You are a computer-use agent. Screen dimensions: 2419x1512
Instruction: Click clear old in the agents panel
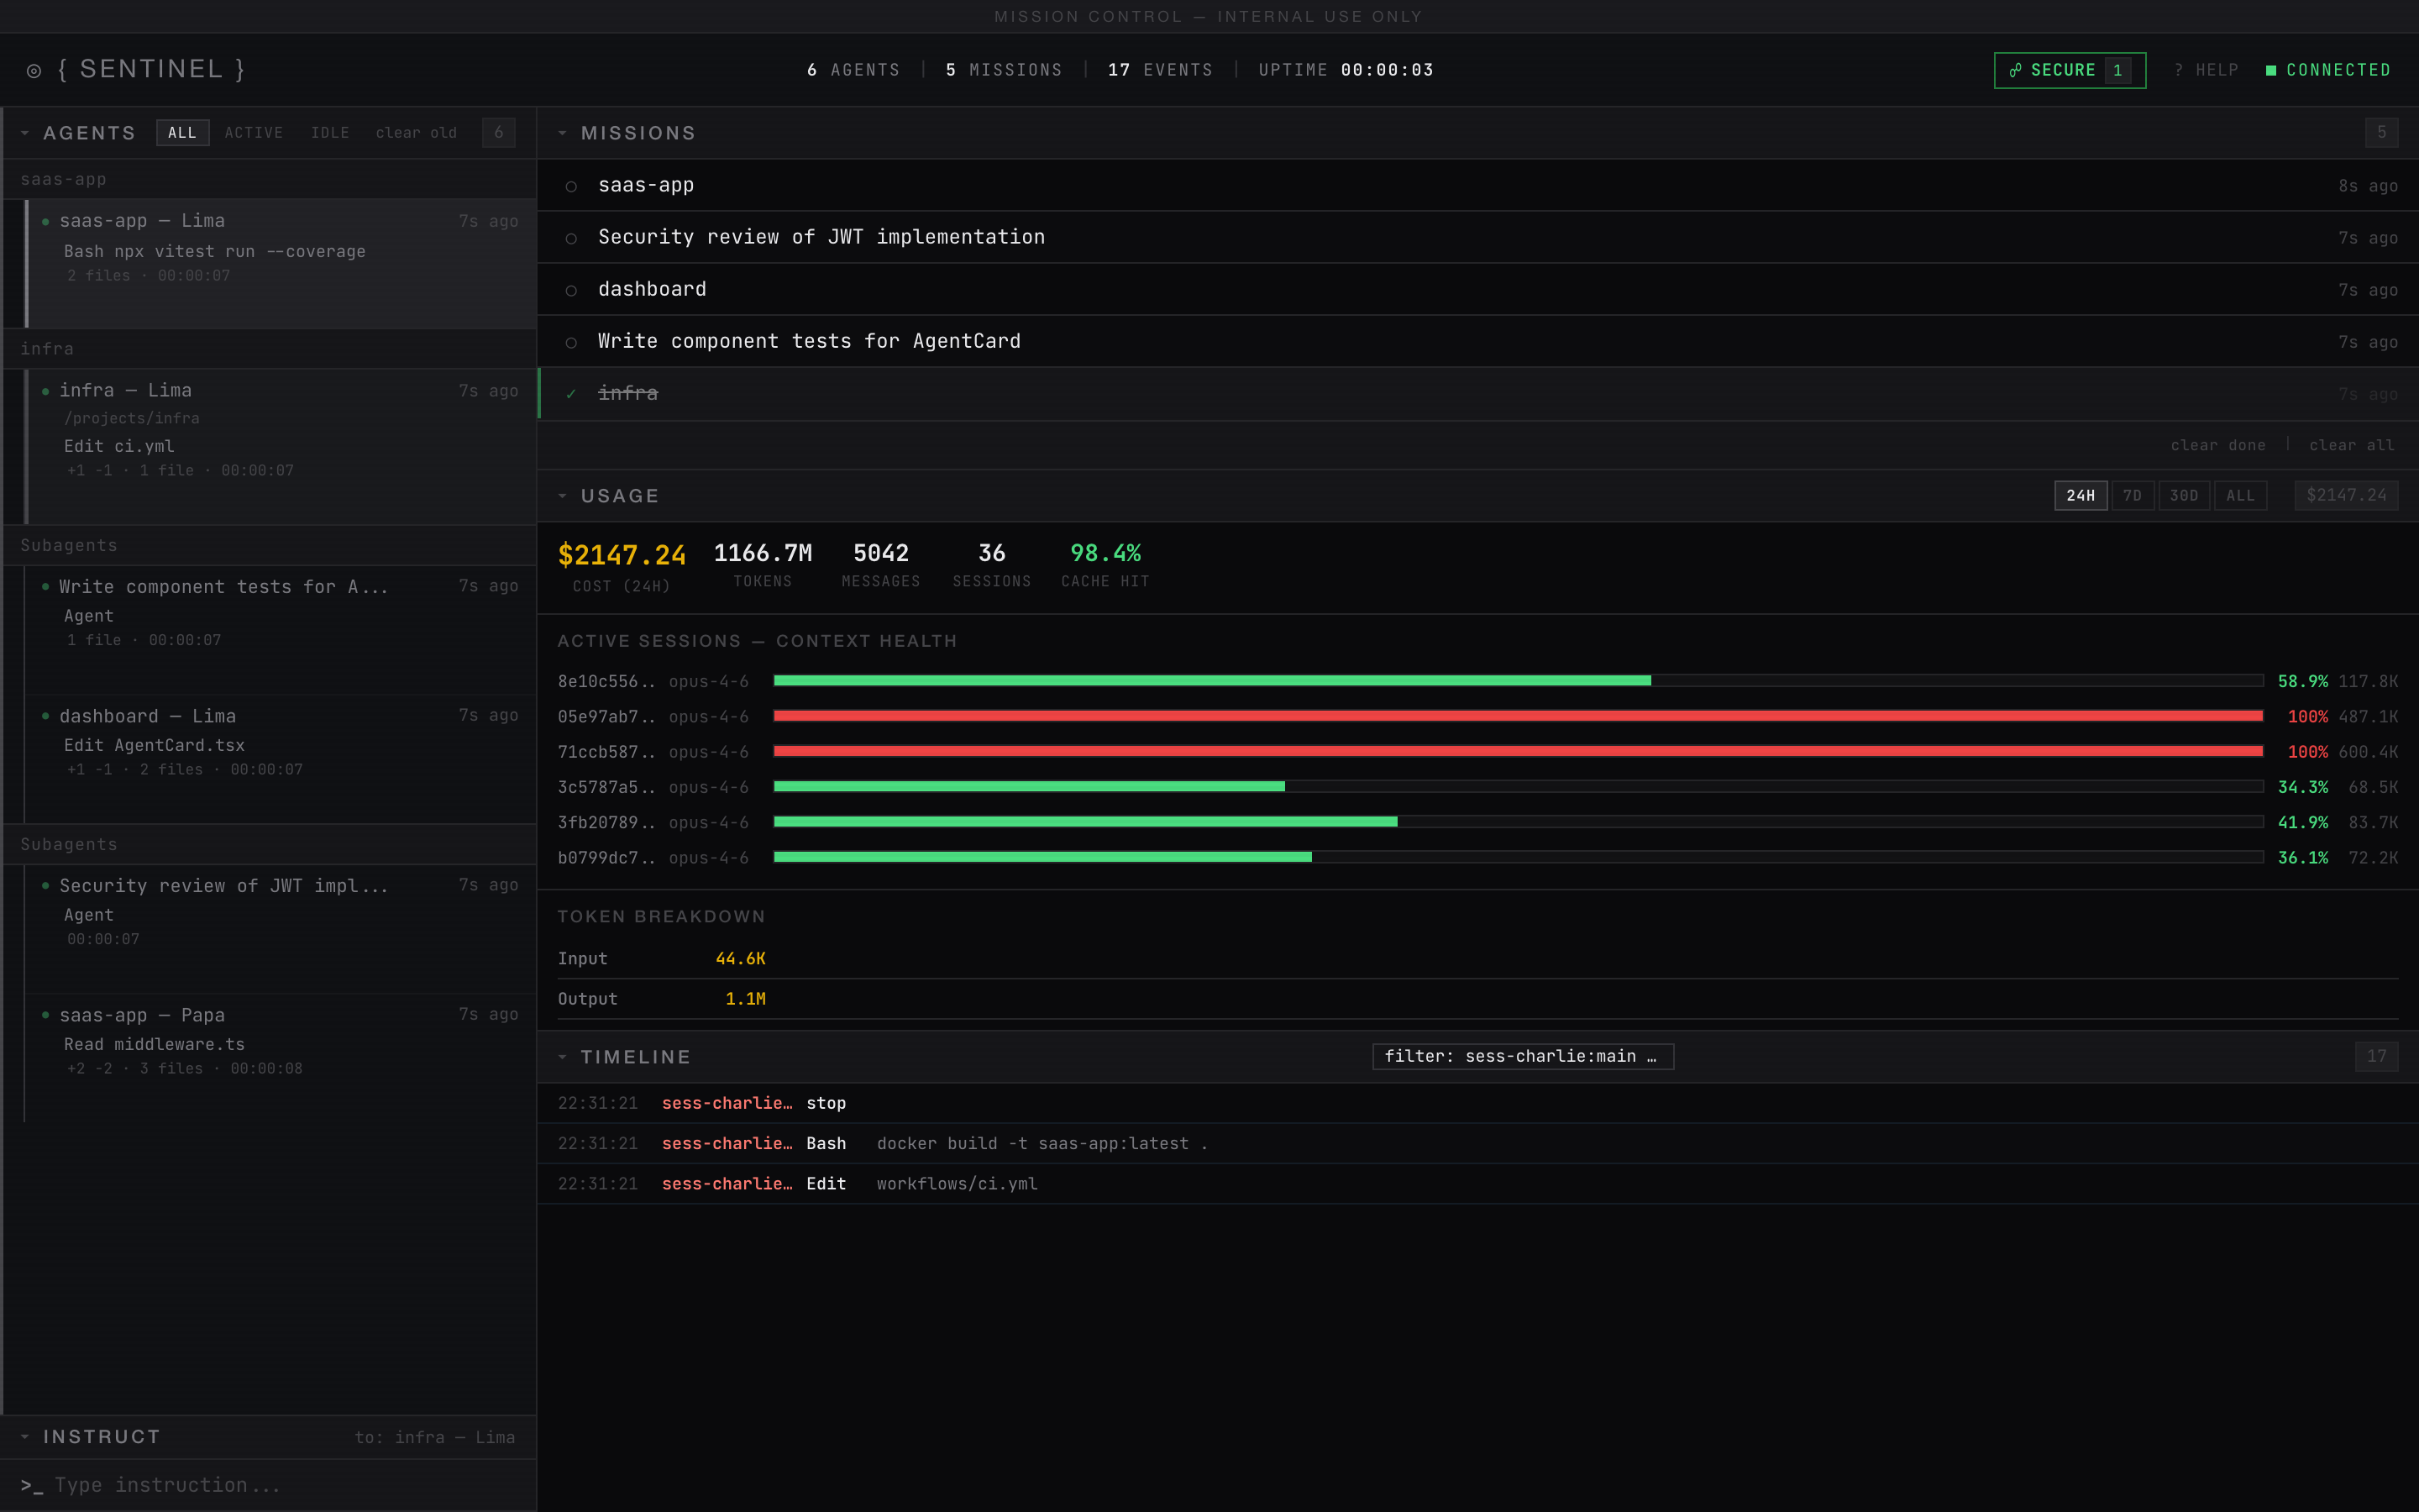pos(416,132)
